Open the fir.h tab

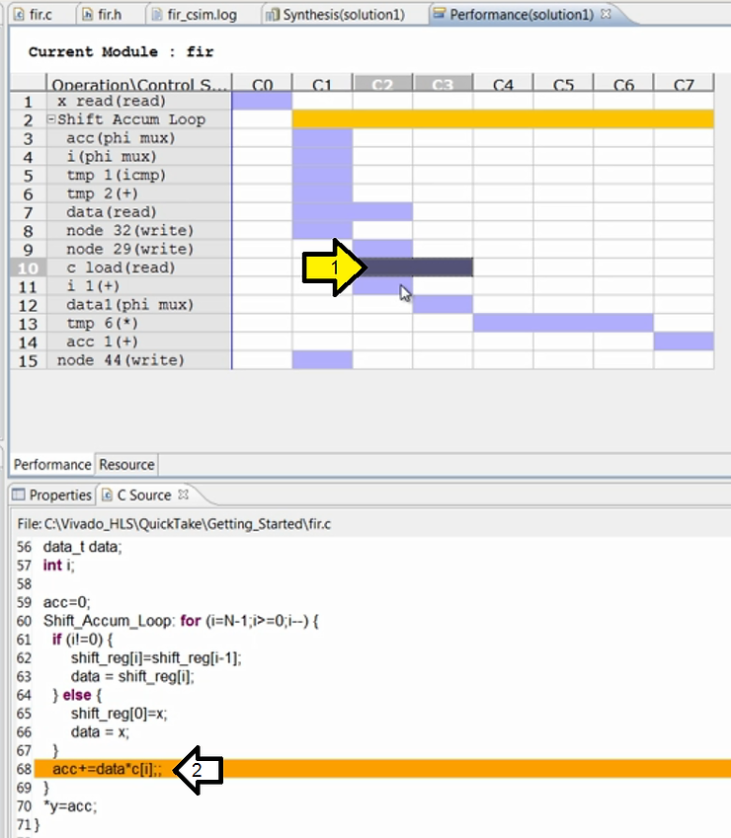[x=102, y=15]
